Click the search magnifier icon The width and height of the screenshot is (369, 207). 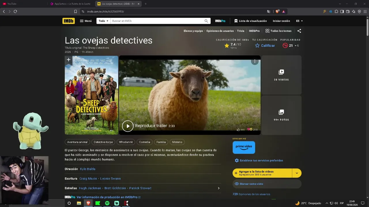(x=206, y=21)
